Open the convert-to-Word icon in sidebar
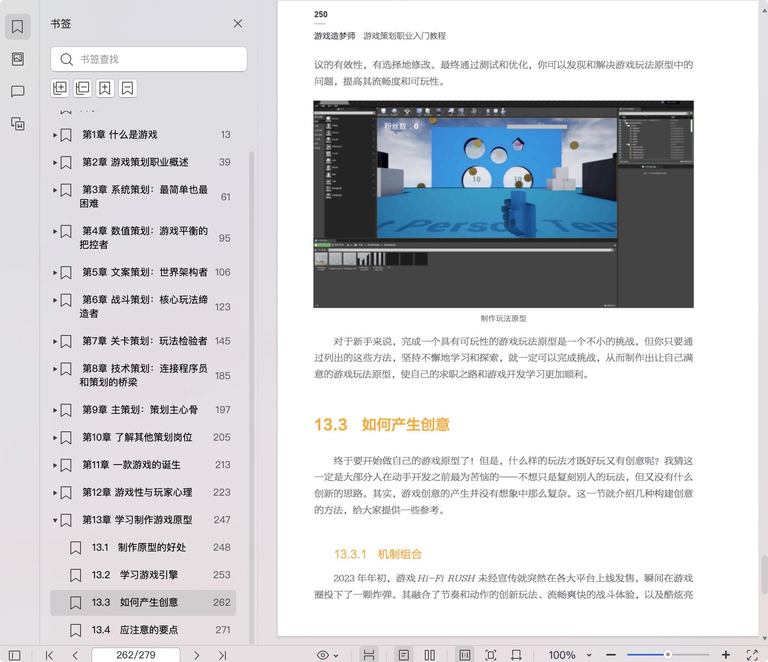 (x=17, y=124)
